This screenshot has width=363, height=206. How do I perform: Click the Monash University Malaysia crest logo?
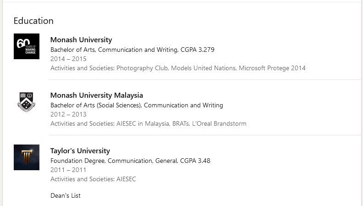27,102
